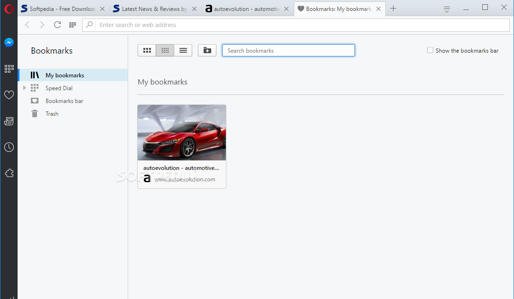Click the Speed Dial toolbar grid button
The image size is (514, 299).
click(x=73, y=25)
